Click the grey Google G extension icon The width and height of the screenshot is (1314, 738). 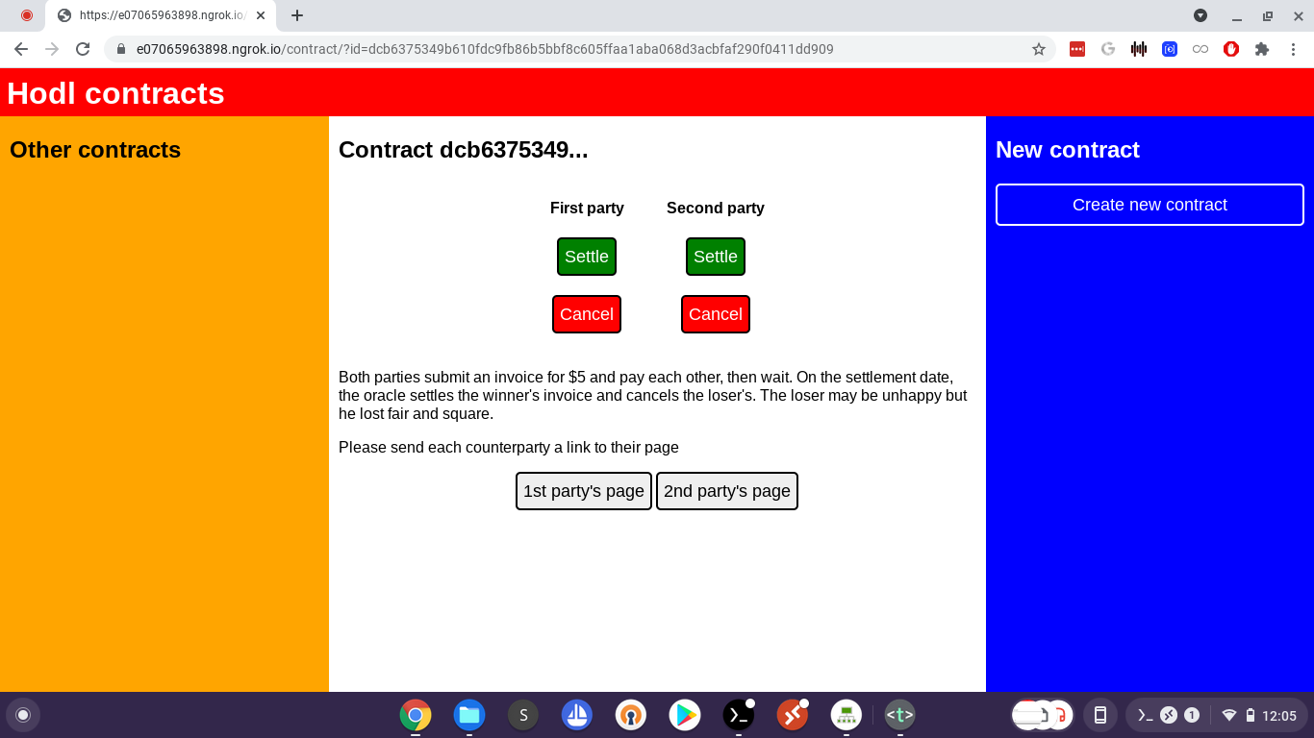[x=1108, y=49]
